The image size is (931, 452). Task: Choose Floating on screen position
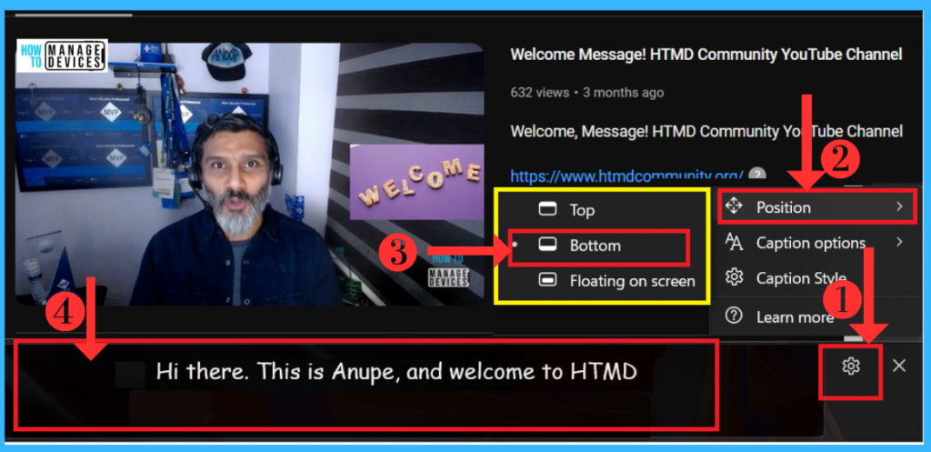click(x=602, y=280)
